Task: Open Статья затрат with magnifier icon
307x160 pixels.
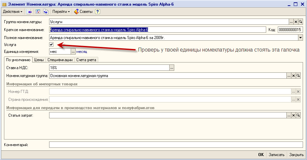Action: pos(298,115)
